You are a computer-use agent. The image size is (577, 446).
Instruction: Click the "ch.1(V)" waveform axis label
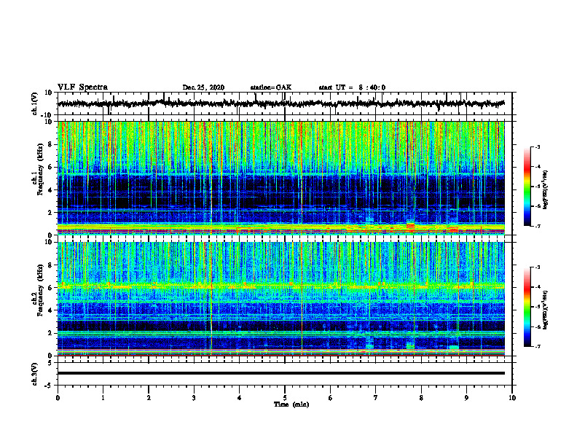(35, 103)
